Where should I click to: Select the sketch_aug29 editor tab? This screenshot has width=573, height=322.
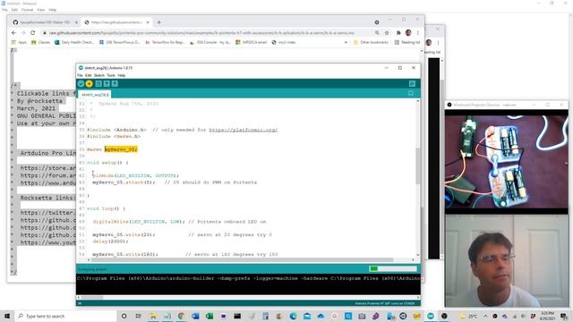pos(94,95)
